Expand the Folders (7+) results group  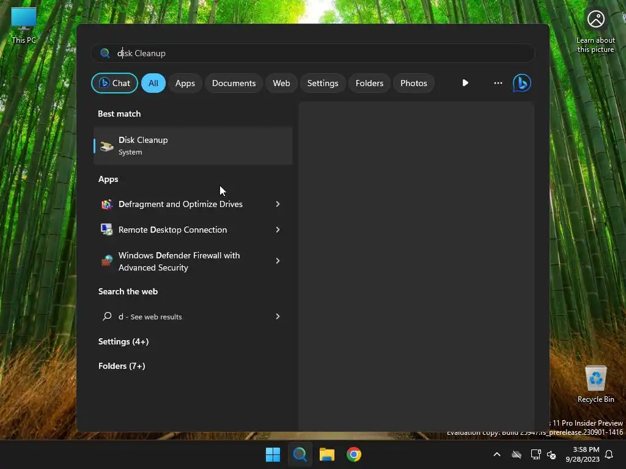pos(122,366)
